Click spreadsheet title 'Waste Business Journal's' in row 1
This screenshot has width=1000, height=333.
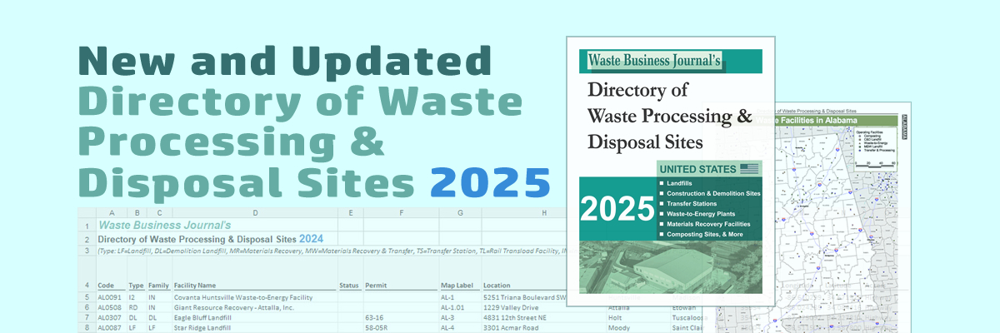[164, 225]
